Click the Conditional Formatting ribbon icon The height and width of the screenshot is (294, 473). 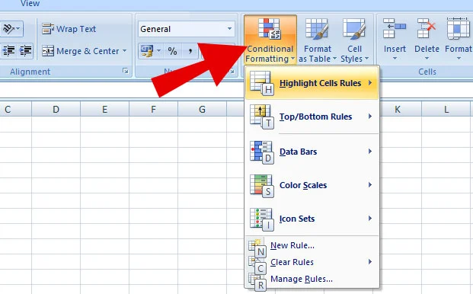pyautogui.click(x=270, y=40)
